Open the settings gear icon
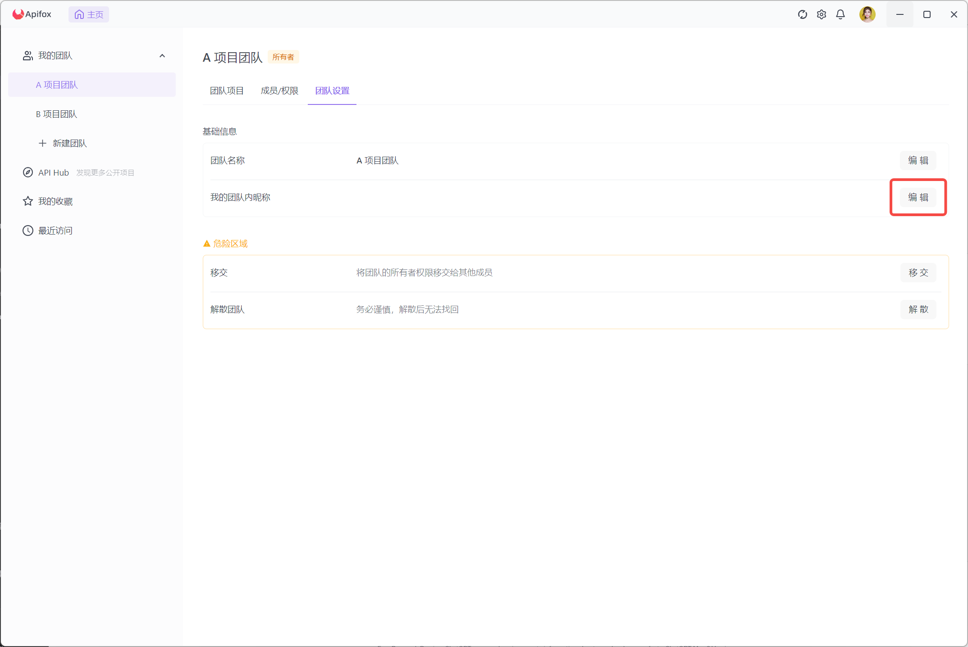 click(821, 14)
